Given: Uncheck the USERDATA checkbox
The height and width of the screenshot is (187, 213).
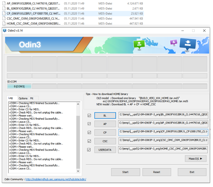Looking at the screenshot, I should (x=89, y=150).
